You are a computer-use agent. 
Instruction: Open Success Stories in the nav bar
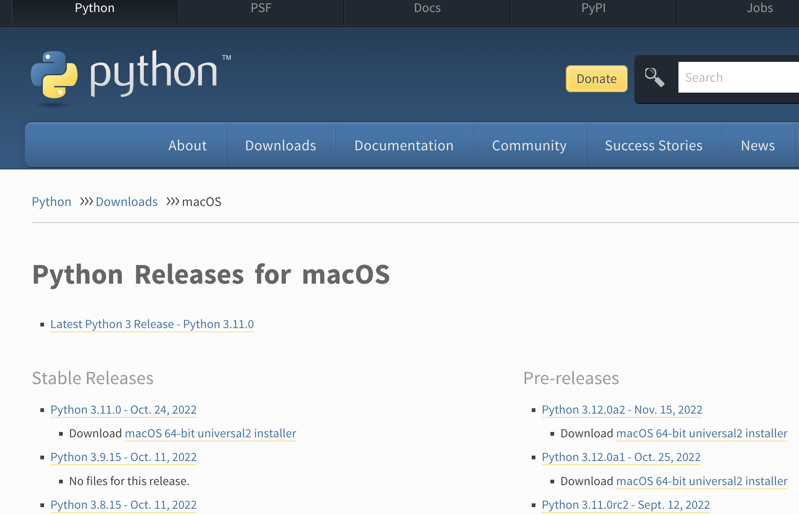[654, 145]
